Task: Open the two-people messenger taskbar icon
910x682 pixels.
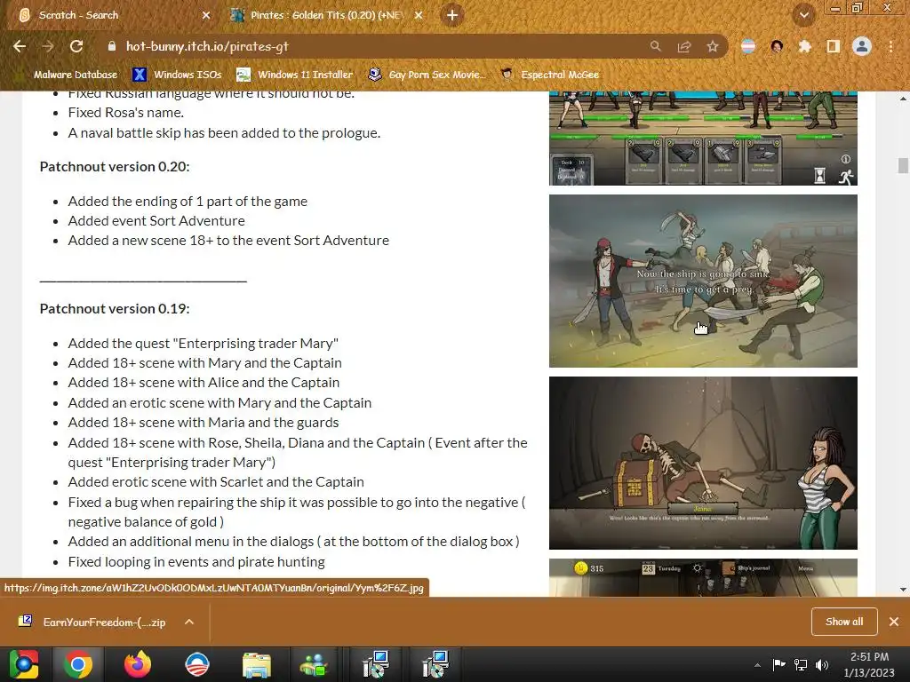Action: pyautogui.click(x=314, y=664)
